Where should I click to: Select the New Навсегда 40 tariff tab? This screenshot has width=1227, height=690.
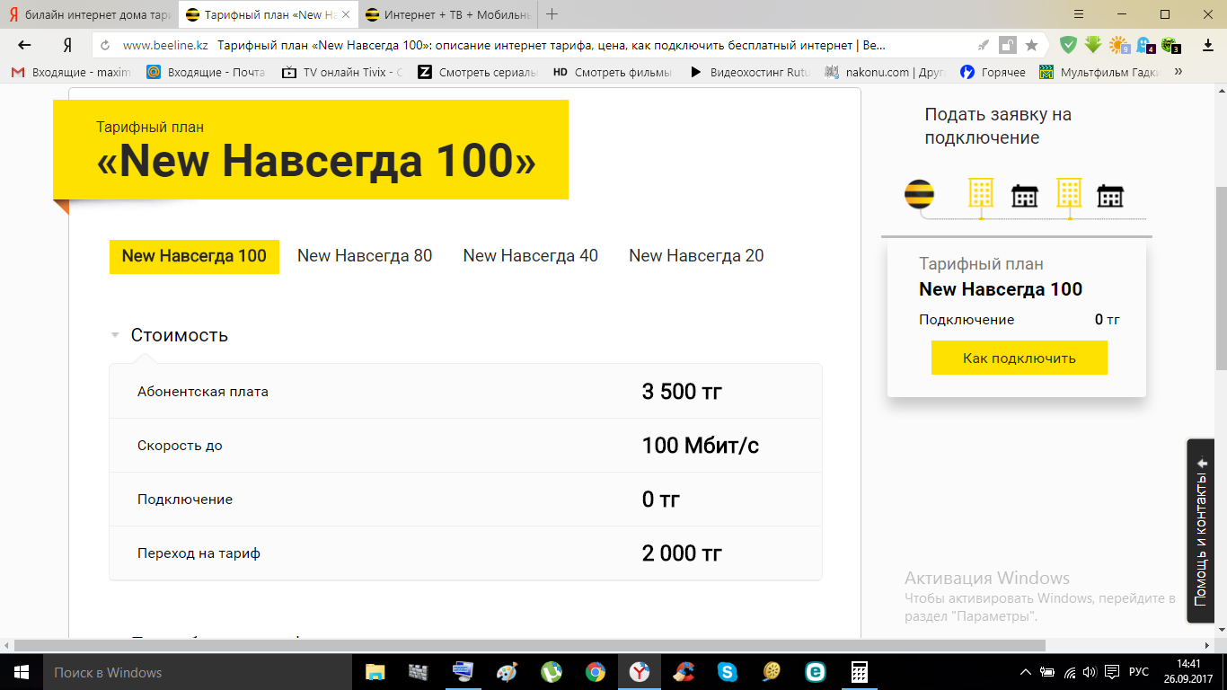[x=531, y=256]
